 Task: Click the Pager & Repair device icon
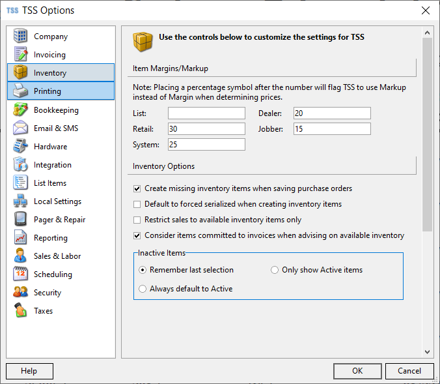point(20,219)
